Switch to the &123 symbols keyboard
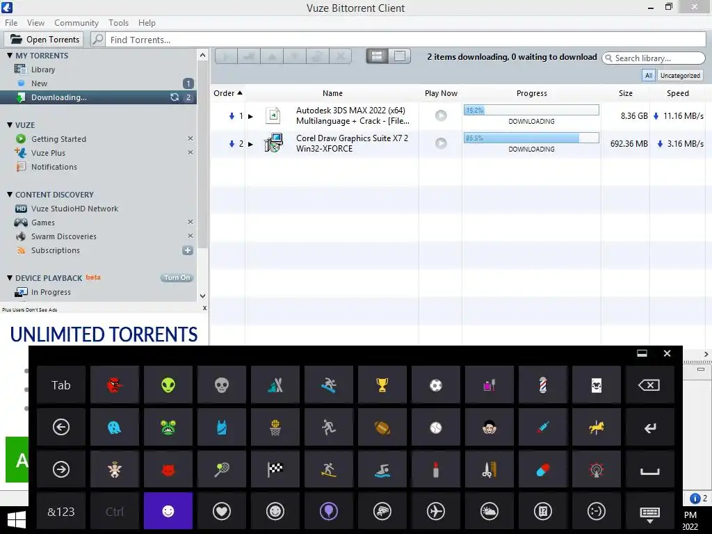This screenshot has width=712, height=534. click(x=61, y=511)
